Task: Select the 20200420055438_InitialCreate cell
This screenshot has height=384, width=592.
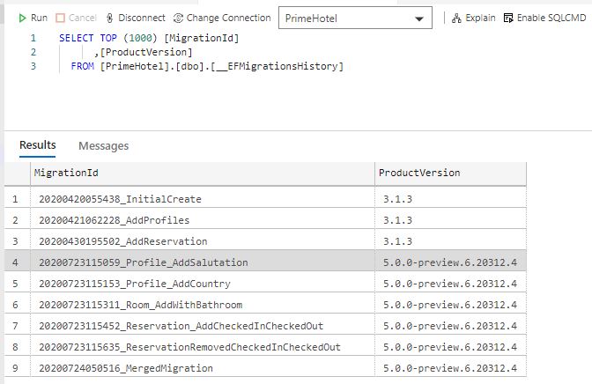Action: pyautogui.click(x=203, y=199)
